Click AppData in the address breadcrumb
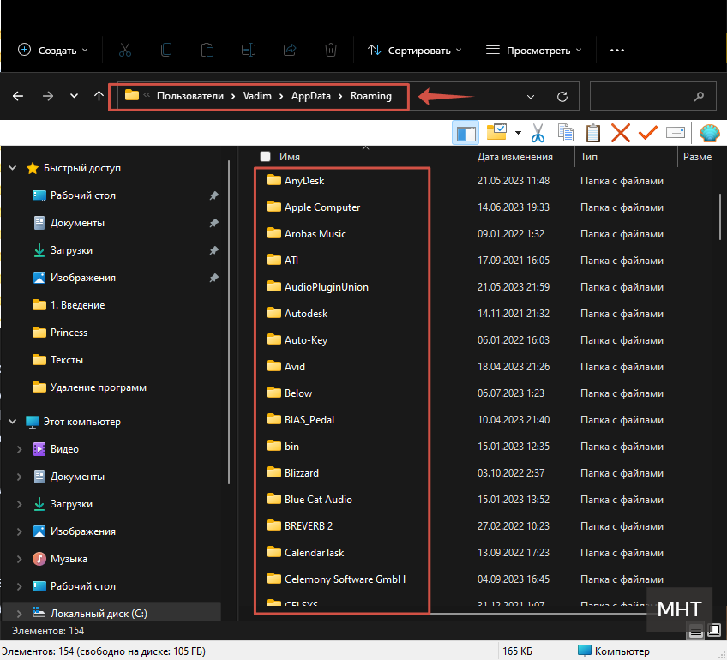 (x=311, y=96)
